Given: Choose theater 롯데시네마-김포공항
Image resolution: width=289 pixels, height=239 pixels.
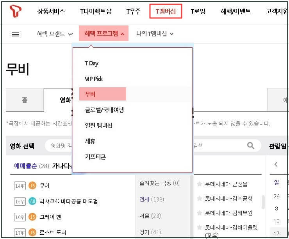Looking at the screenshot, I should pyautogui.click(x=229, y=198).
